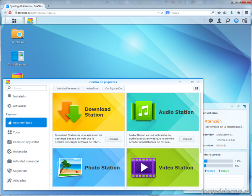This screenshot has height=196, width=252.
Task: Go to browser home page icon
Action: [x=239, y=13]
